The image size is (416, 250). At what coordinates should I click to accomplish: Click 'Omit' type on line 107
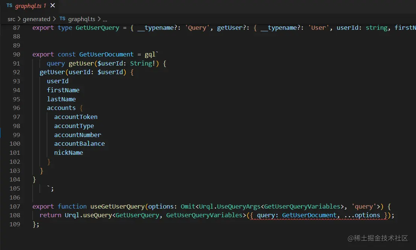188,206
